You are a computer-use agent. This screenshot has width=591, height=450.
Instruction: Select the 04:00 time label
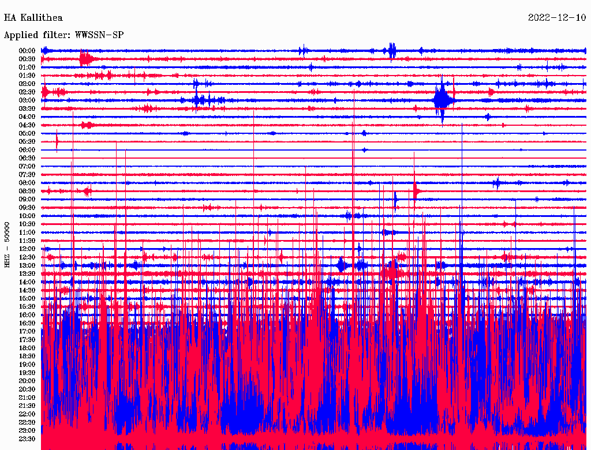pyautogui.click(x=27, y=117)
